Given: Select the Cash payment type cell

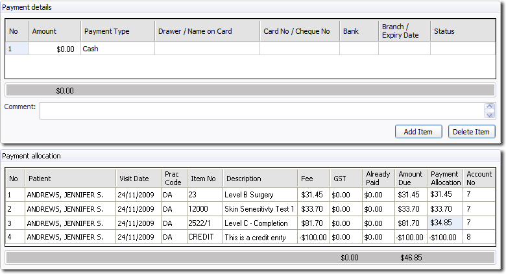Looking at the screenshot, I should tap(117, 49).
